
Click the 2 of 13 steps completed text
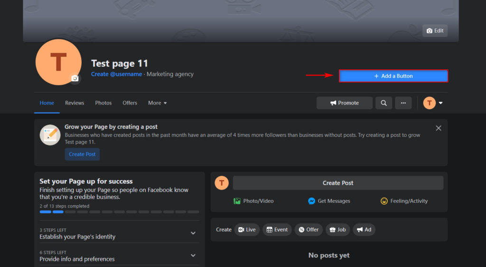click(x=65, y=206)
